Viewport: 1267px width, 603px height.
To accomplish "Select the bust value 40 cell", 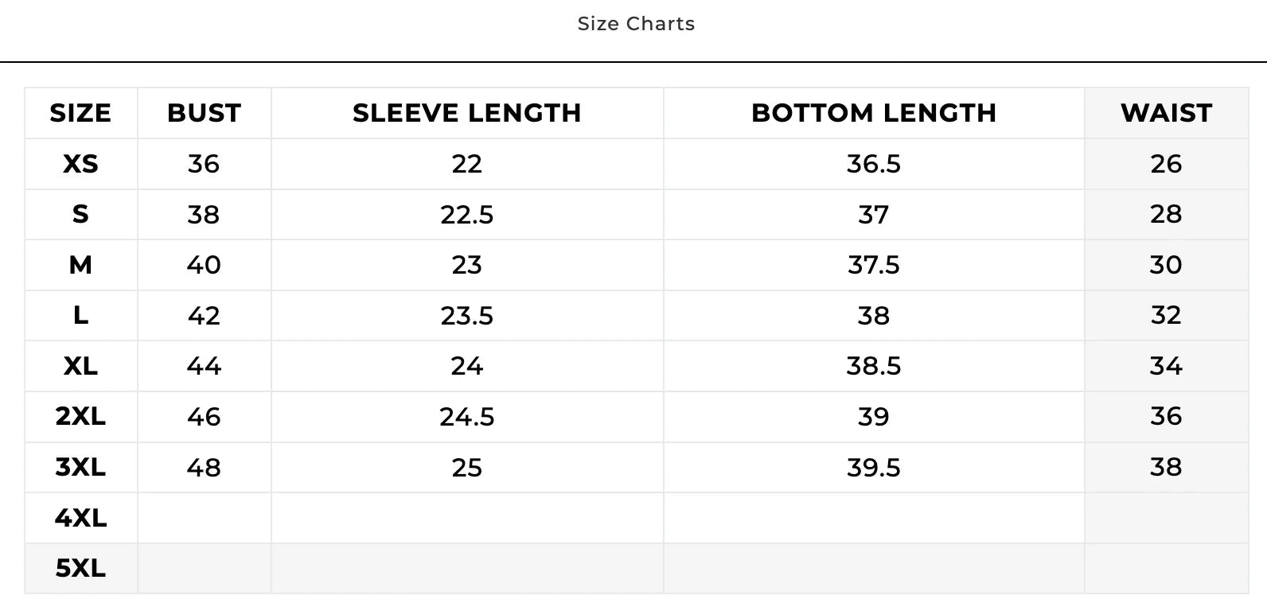I will click(204, 265).
